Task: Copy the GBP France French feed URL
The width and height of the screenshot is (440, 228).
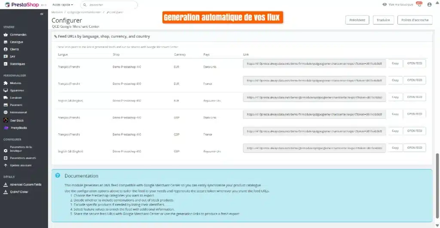Action: coord(395,131)
